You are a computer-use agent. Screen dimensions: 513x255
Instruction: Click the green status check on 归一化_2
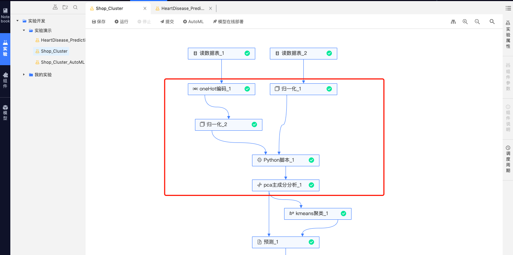tap(254, 125)
